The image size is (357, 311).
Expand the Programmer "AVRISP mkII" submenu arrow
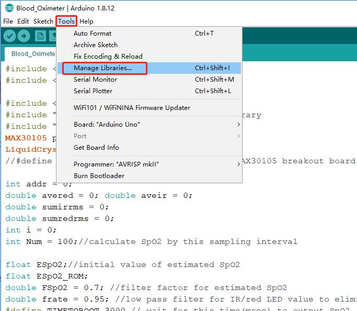click(x=238, y=164)
